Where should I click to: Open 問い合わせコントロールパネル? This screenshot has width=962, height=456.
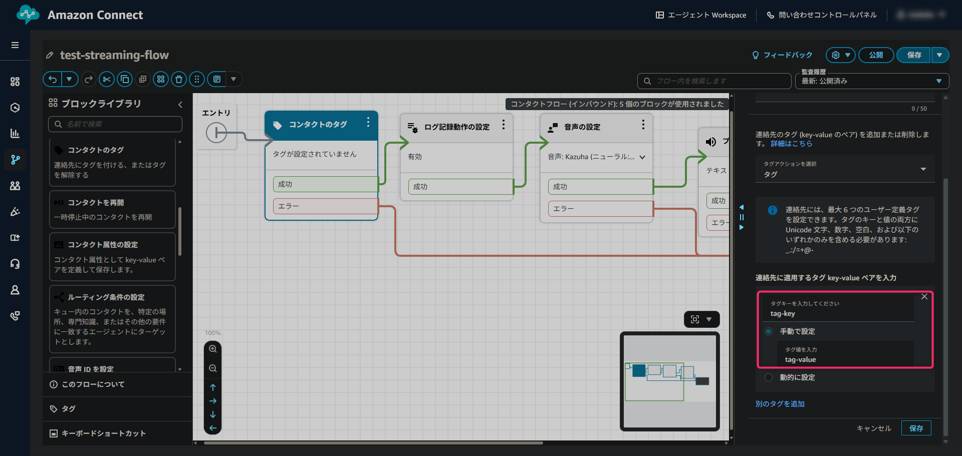pos(822,15)
